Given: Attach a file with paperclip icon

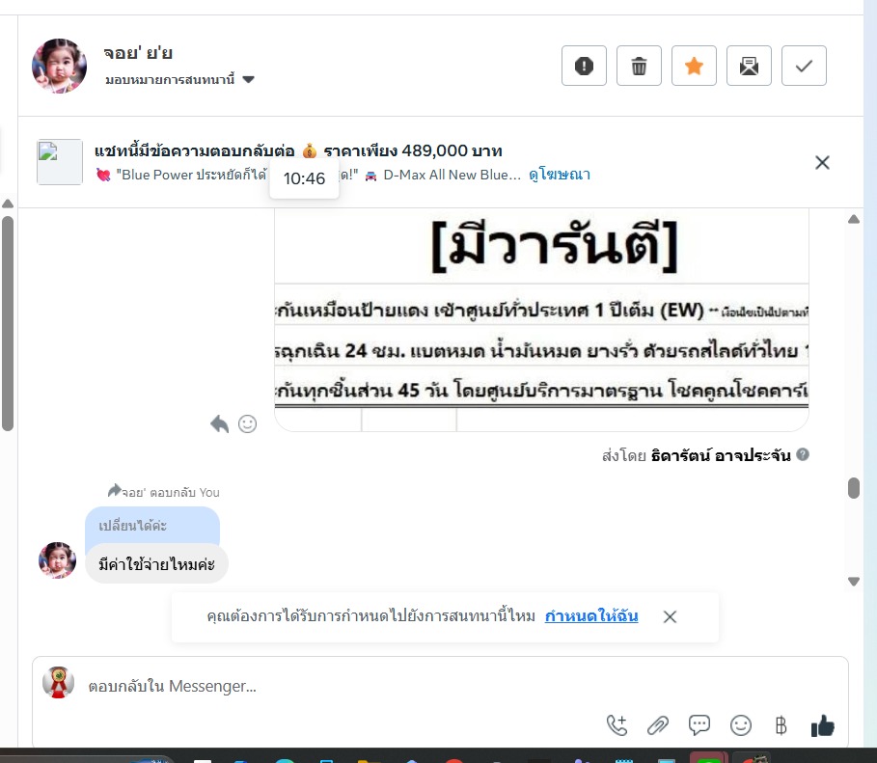Looking at the screenshot, I should pos(658,725).
